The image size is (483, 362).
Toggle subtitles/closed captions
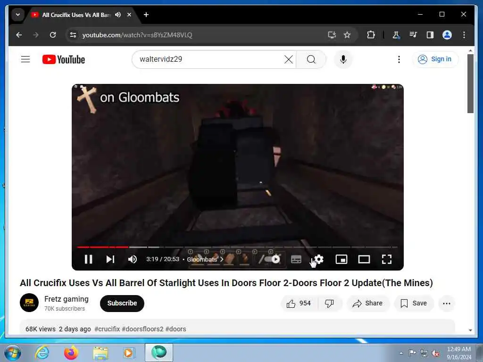296,259
